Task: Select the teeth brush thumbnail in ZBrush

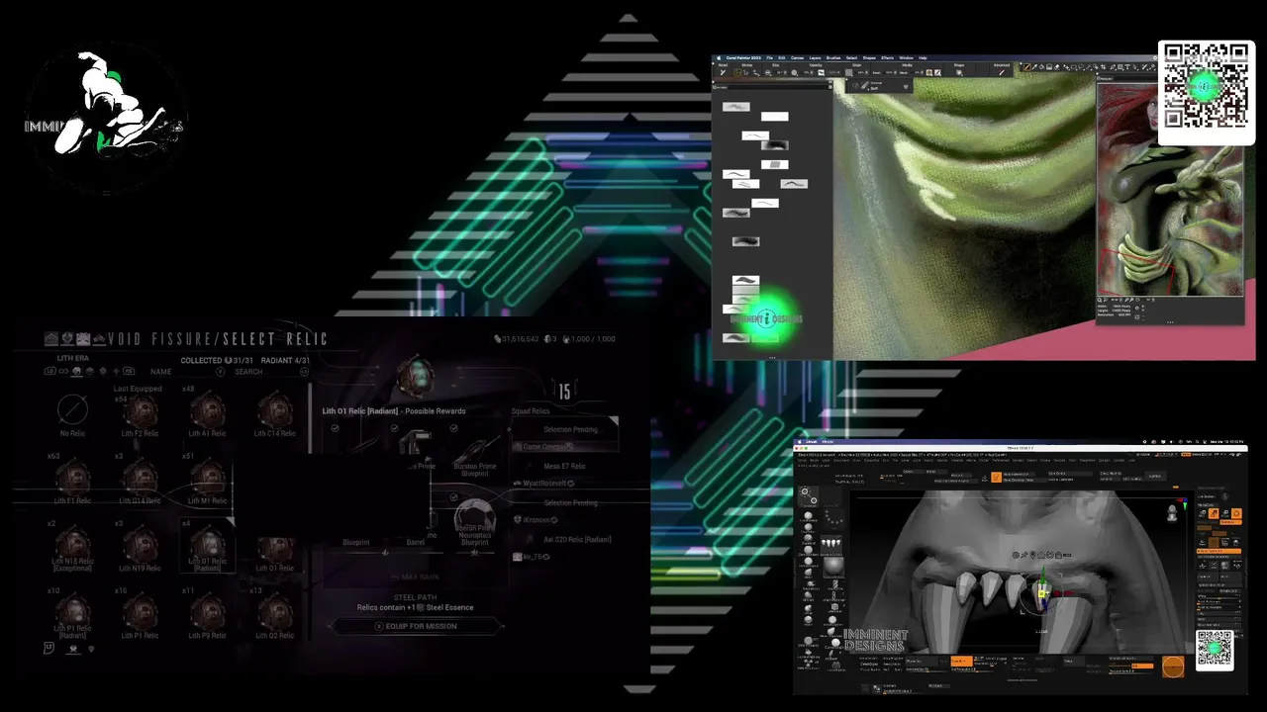Action: [x=832, y=545]
